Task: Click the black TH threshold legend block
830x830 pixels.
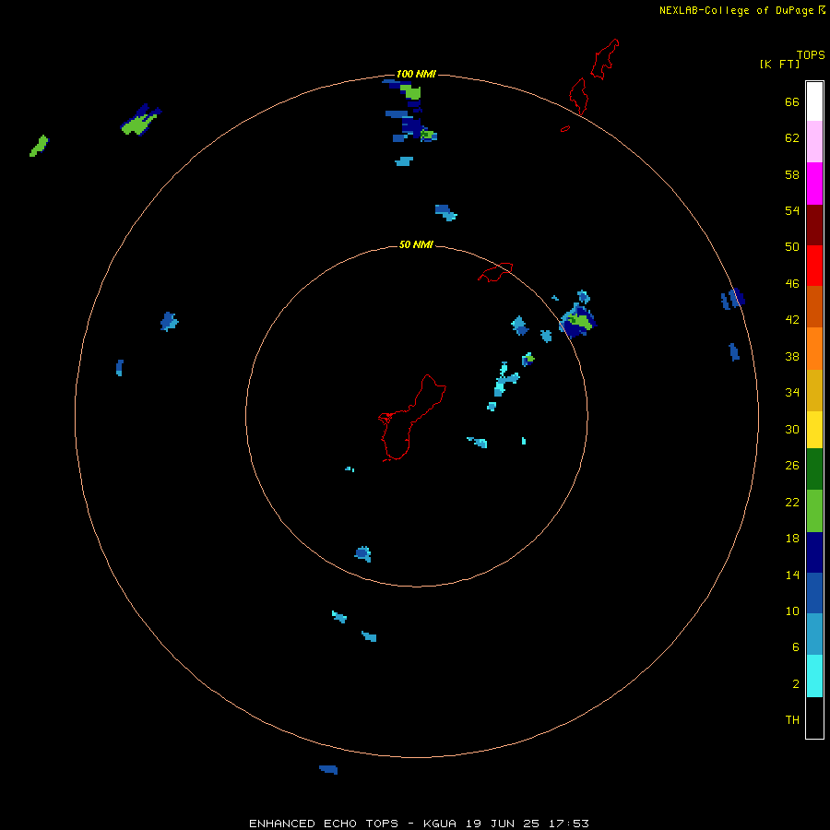Action: pyautogui.click(x=814, y=717)
